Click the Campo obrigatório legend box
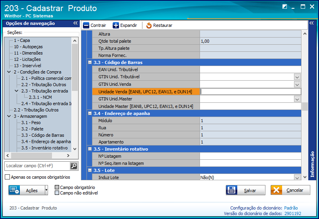The width and height of the screenshot is (319, 219). pos(57,187)
